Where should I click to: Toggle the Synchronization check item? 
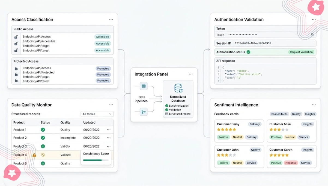click(177, 106)
